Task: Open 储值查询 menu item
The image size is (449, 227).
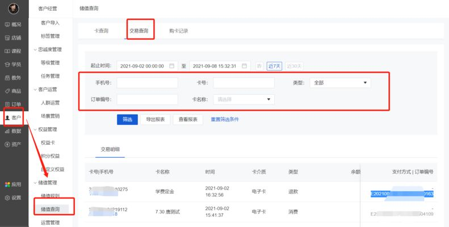Action: tap(50, 209)
